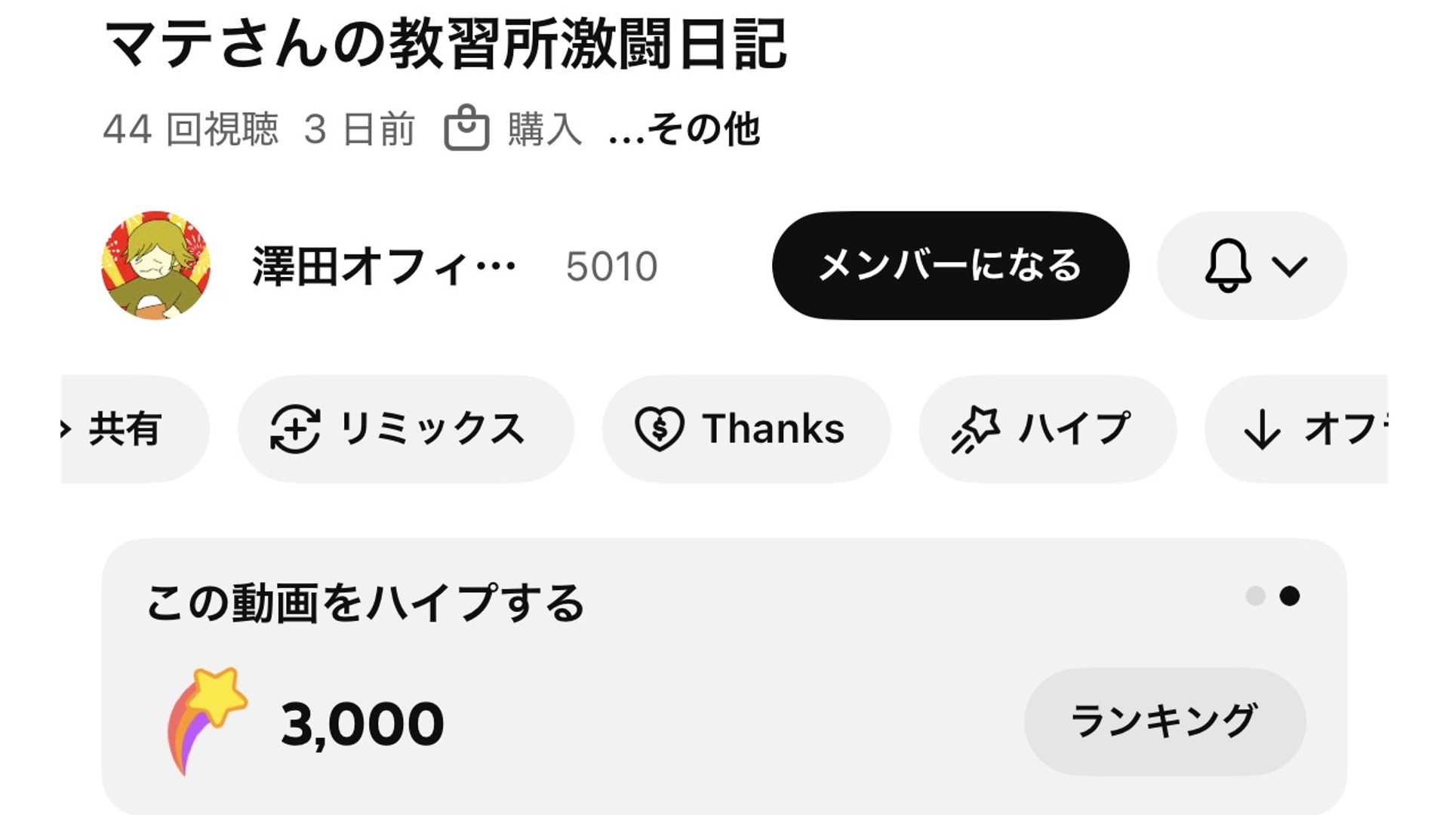Open the 澤田オフィ… channel name
This screenshot has height=815, width=1449.
(x=383, y=266)
